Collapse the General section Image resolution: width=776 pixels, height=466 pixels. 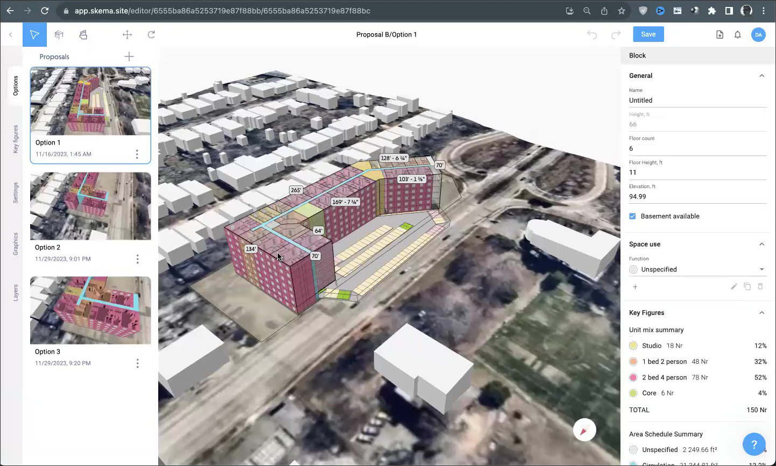pos(761,76)
